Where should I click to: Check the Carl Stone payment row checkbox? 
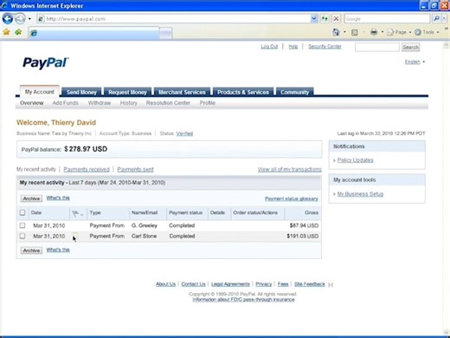[22, 236]
